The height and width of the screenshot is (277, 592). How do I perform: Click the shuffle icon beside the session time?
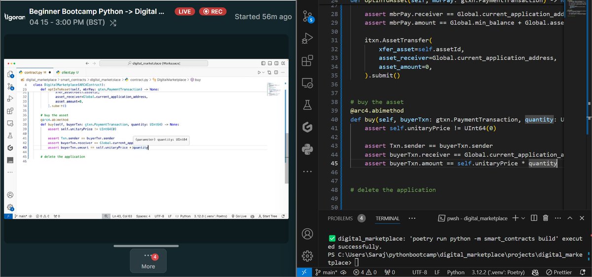coord(113,23)
